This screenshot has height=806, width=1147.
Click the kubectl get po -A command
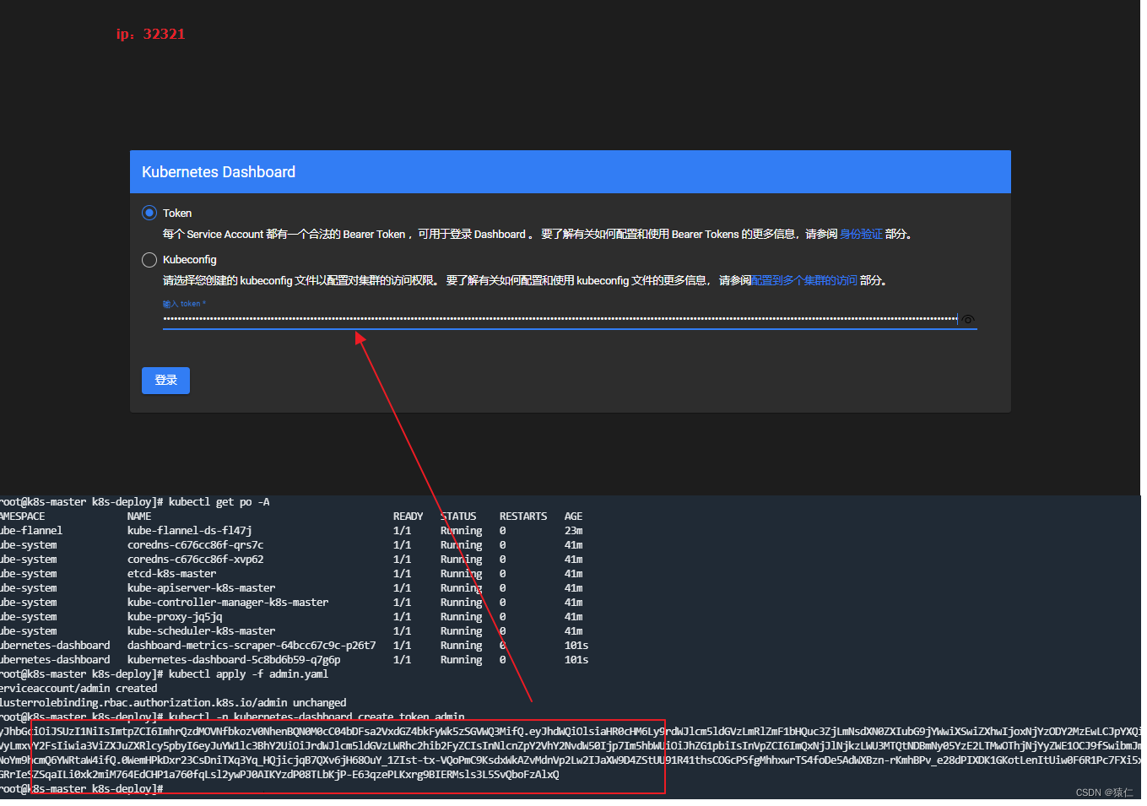(219, 502)
